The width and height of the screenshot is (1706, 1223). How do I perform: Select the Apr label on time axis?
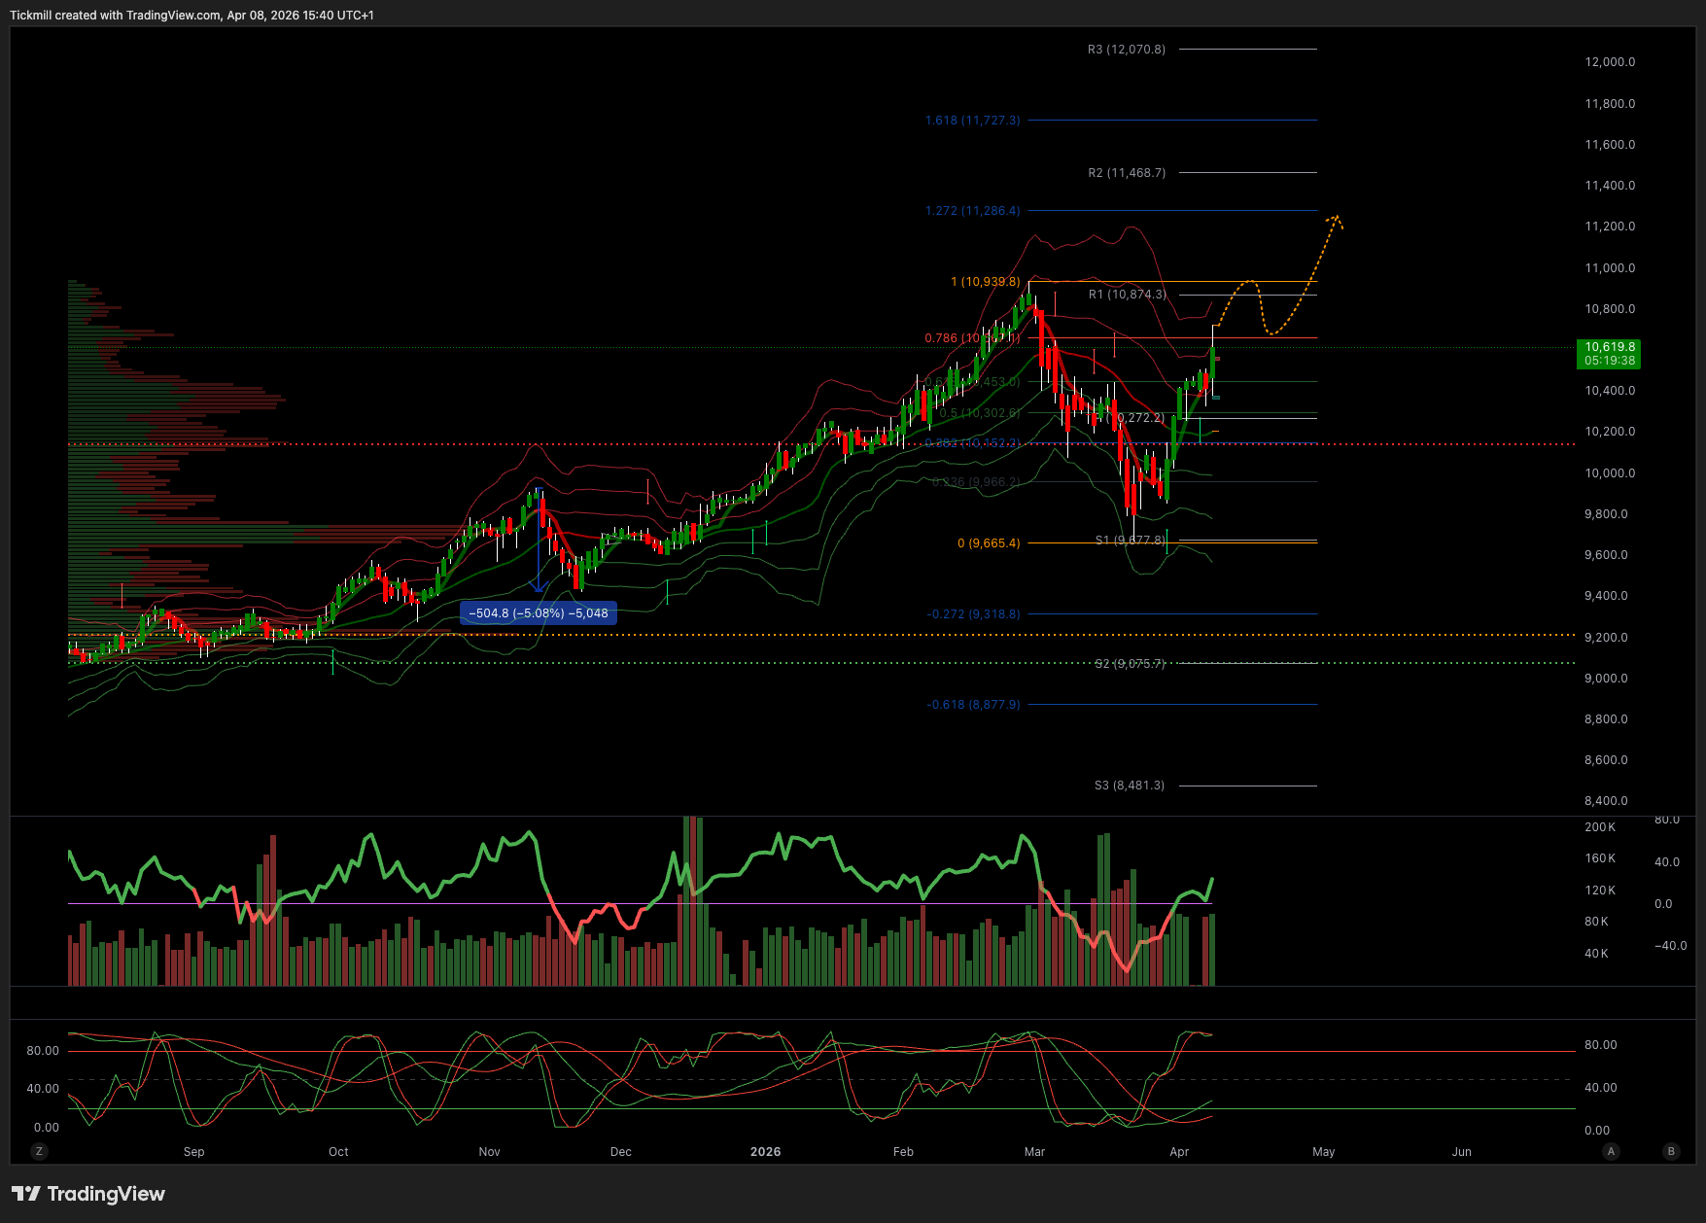click(x=1179, y=1152)
